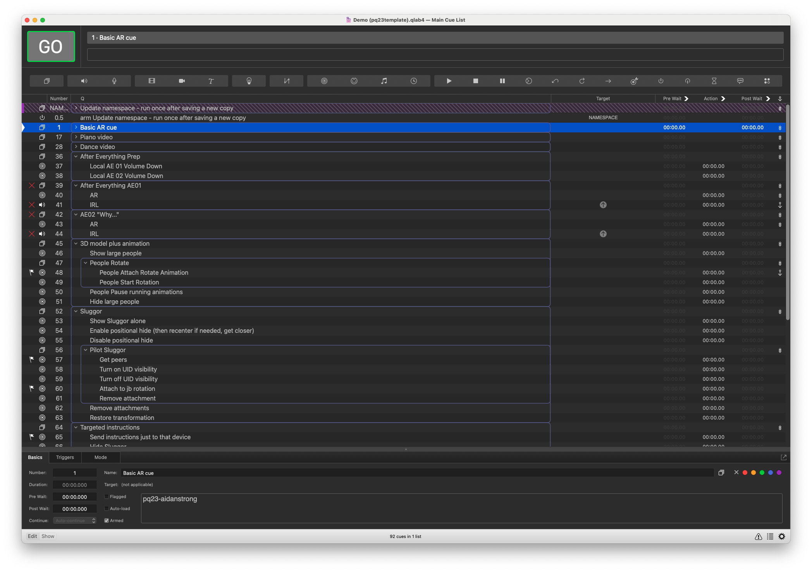Switch to Show mode
812x572 pixels.
tap(48, 536)
